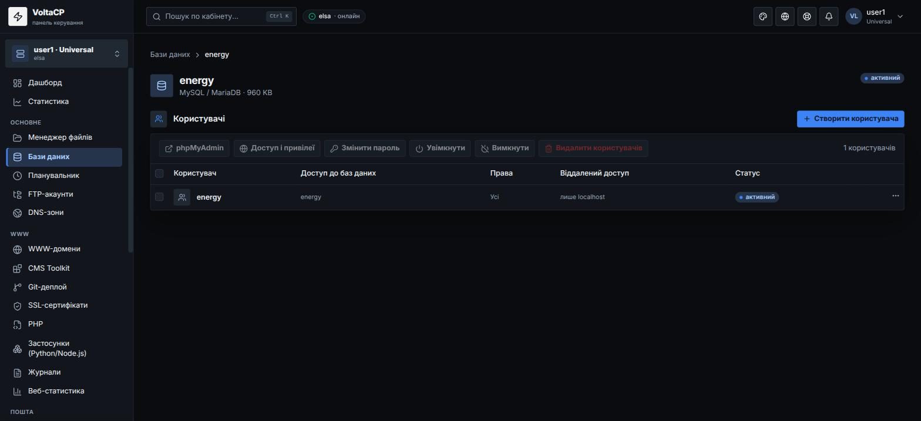
Task: Click the chart icon beside Статистика
Action: [18, 102]
